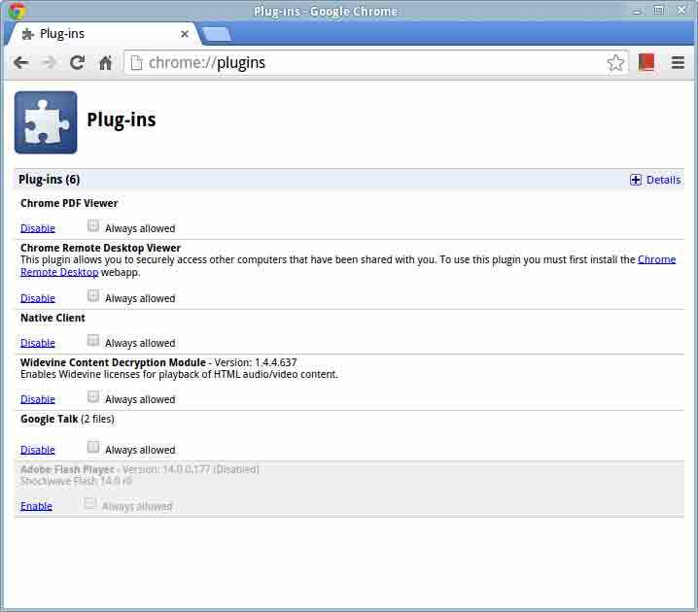
Task: Click the blue puzzle piece Plug-ins logo
Action: 46,122
